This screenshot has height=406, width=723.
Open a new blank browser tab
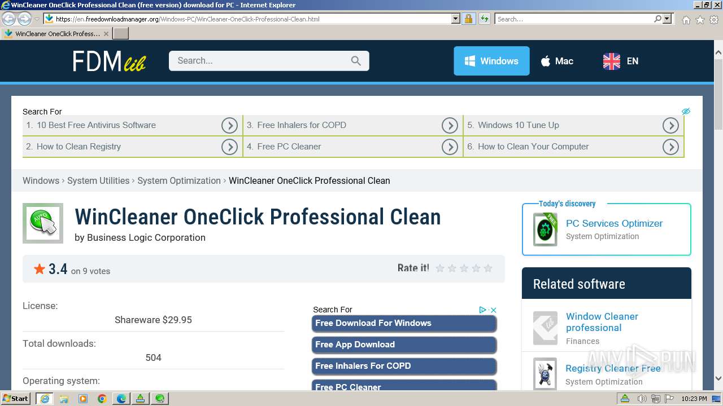pos(121,34)
